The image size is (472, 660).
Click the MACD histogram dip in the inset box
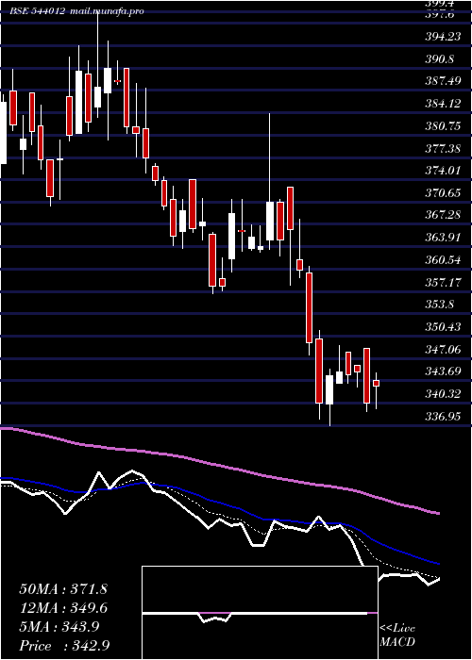(x=215, y=618)
